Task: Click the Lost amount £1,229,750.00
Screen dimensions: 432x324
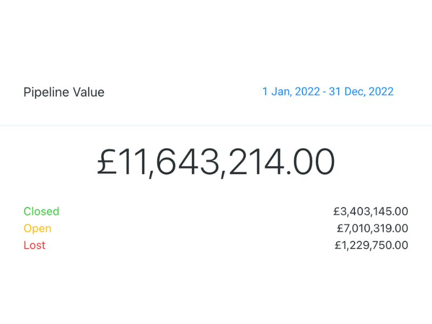Action: (371, 245)
